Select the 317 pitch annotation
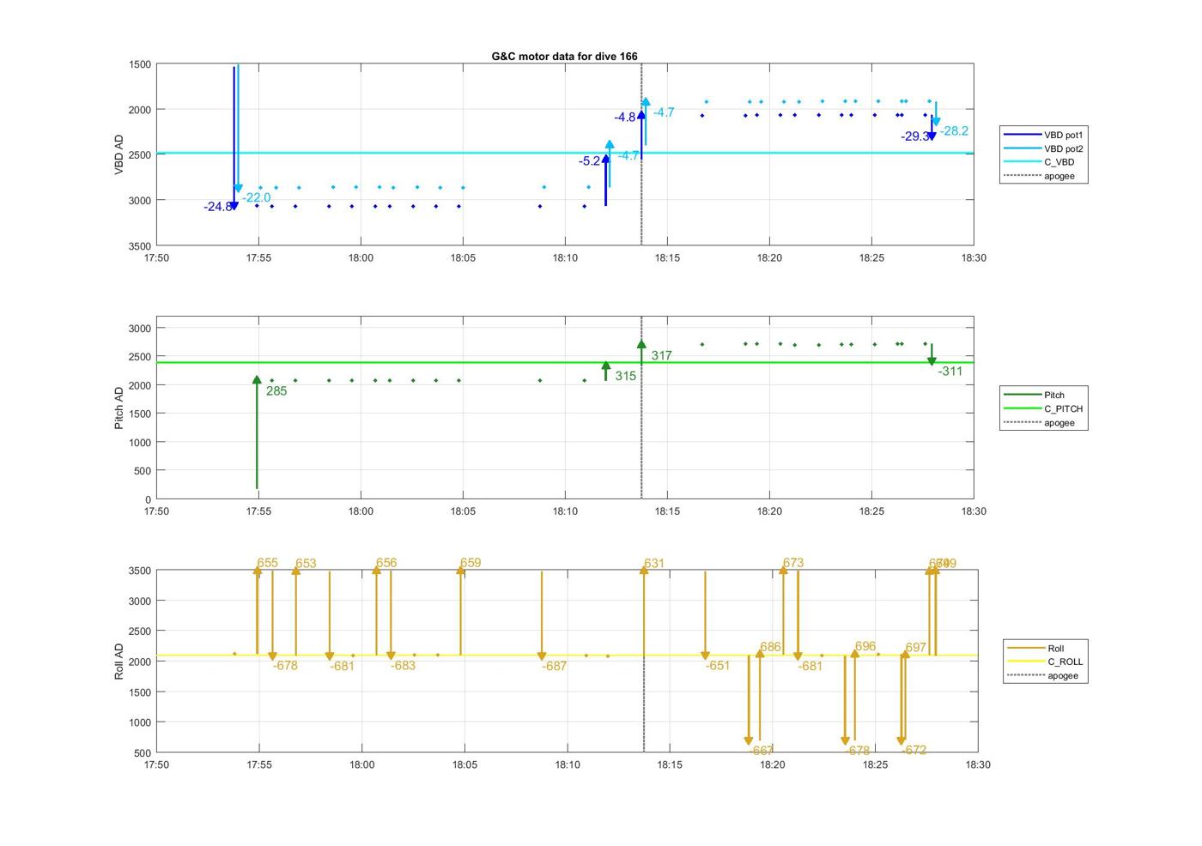This screenshot has width=1202, height=846. click(x=661, y=355)
